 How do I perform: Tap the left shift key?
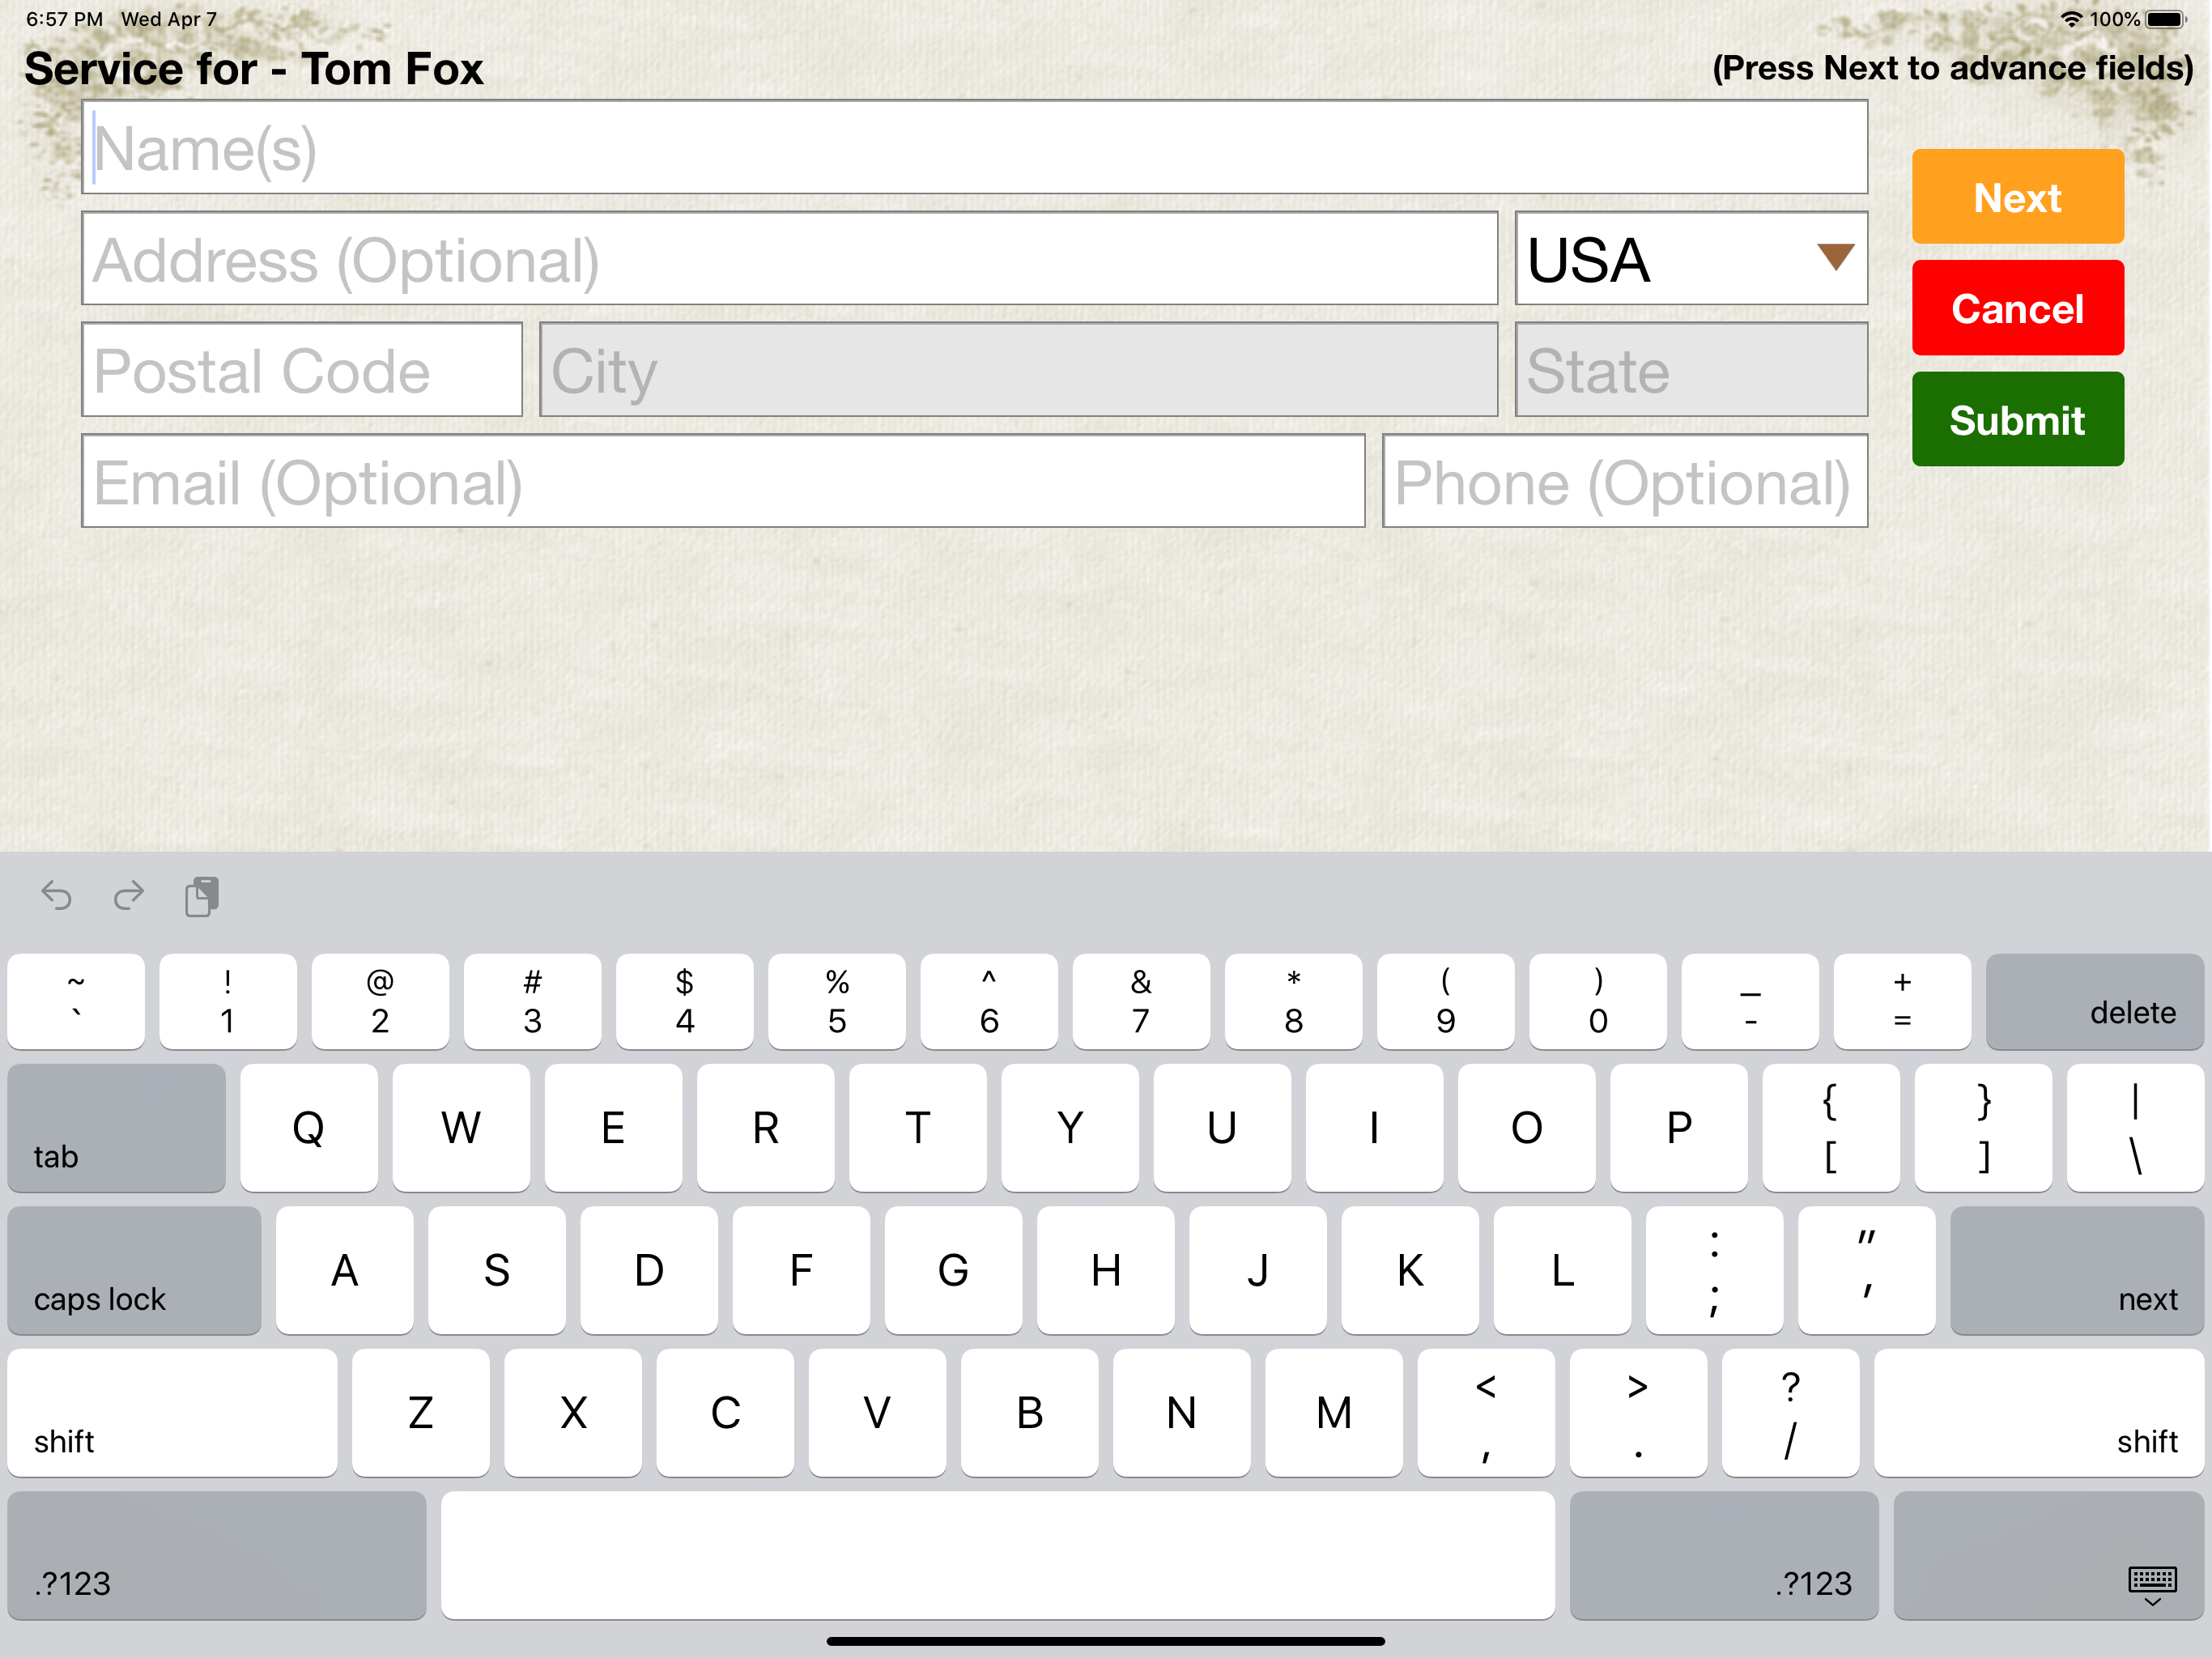pos(172,1412)
